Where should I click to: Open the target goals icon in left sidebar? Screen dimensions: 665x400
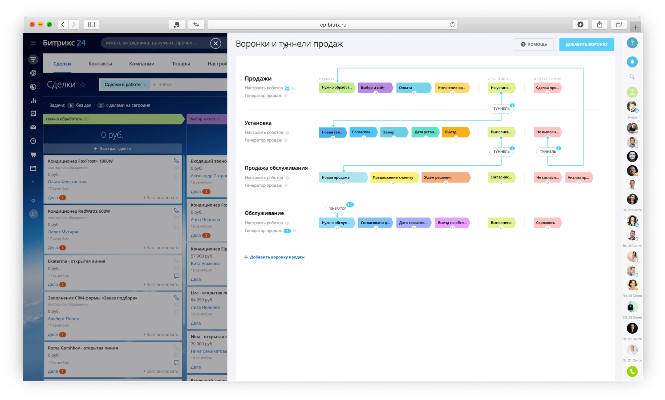pyautogui.click(x=33, y=73)
